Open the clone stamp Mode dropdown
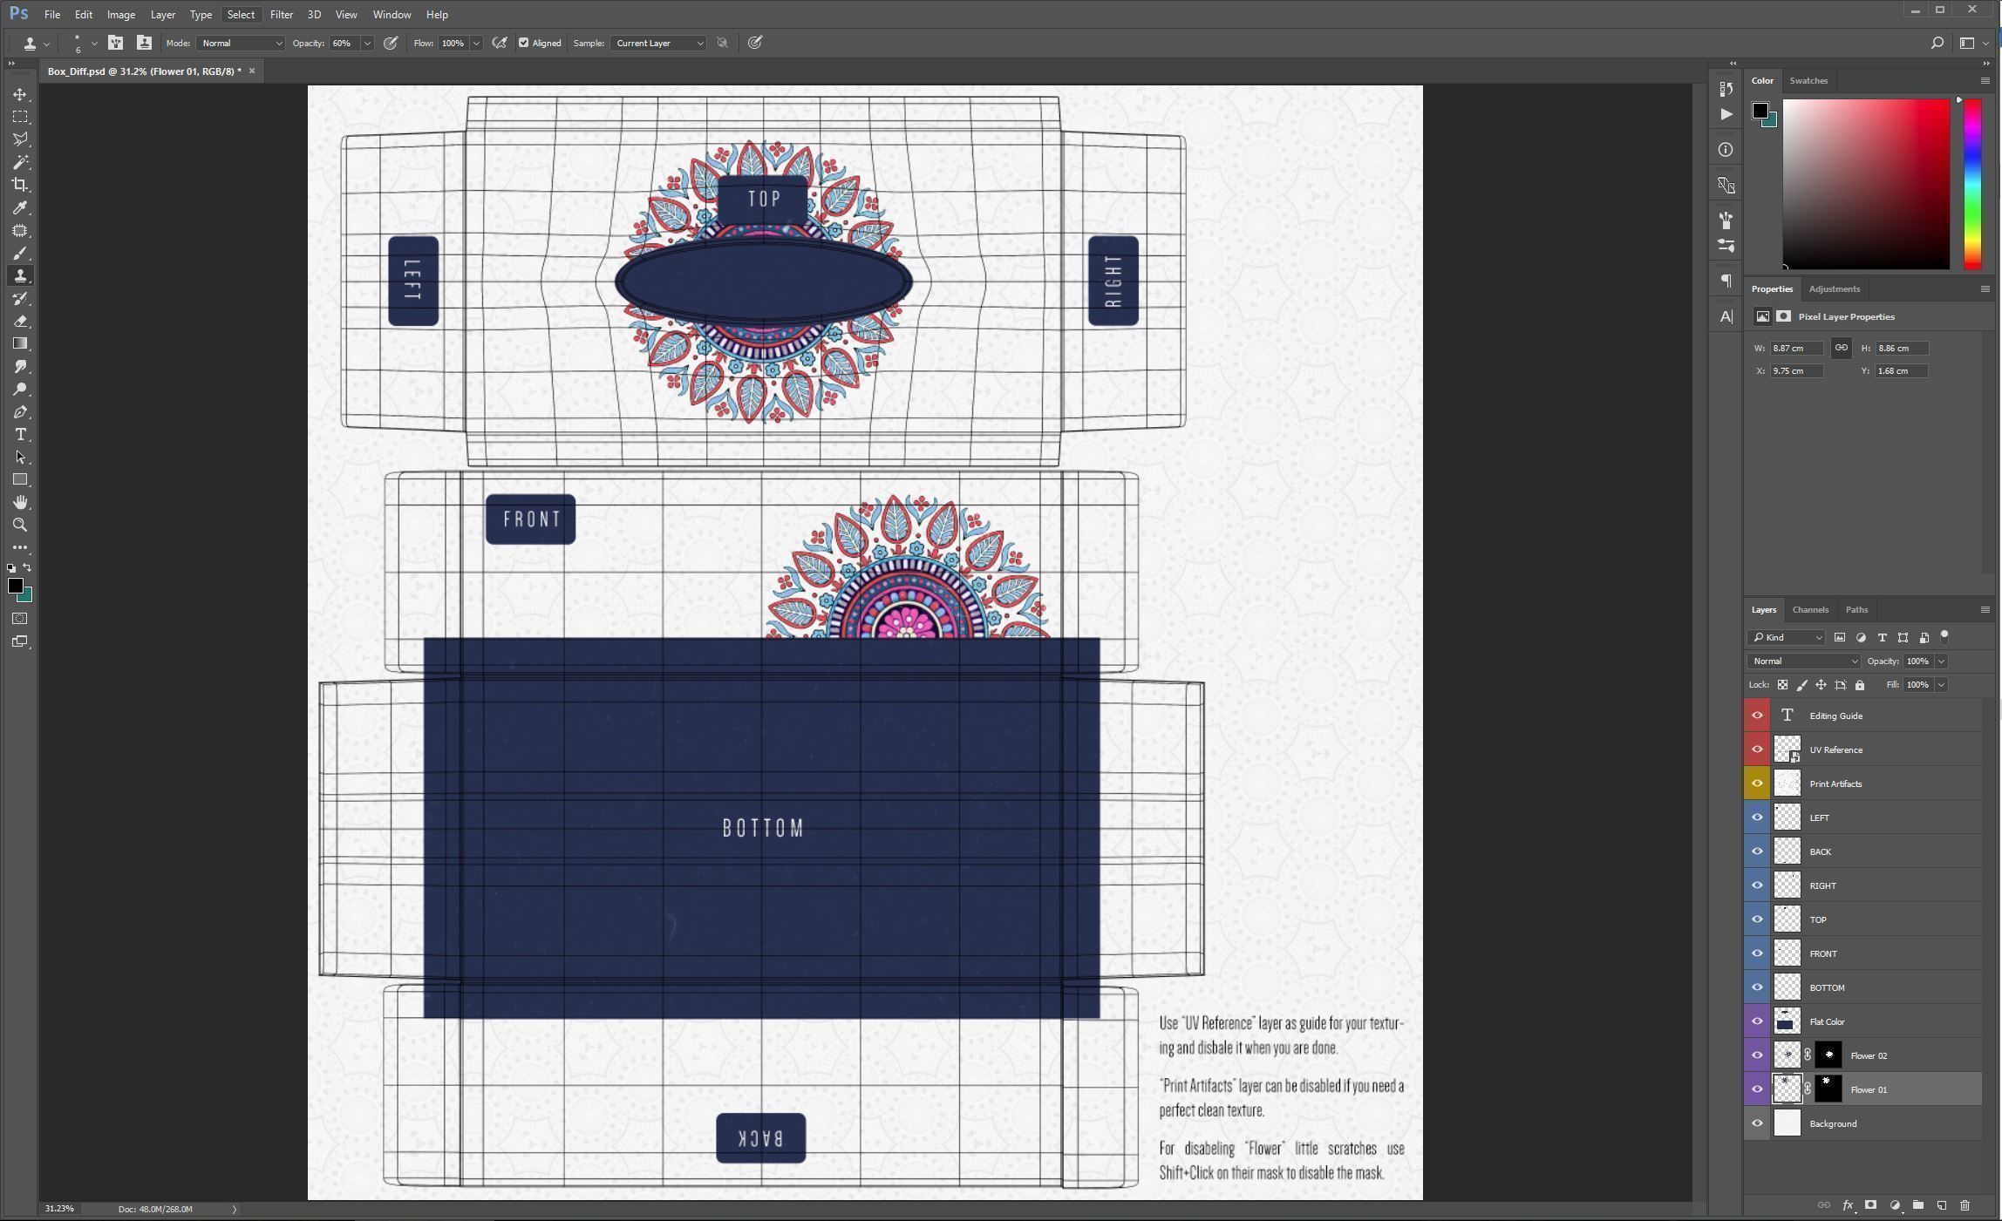Image resolution: width=2002 pixels, height=1221 pixels. (x=241, y=43)
